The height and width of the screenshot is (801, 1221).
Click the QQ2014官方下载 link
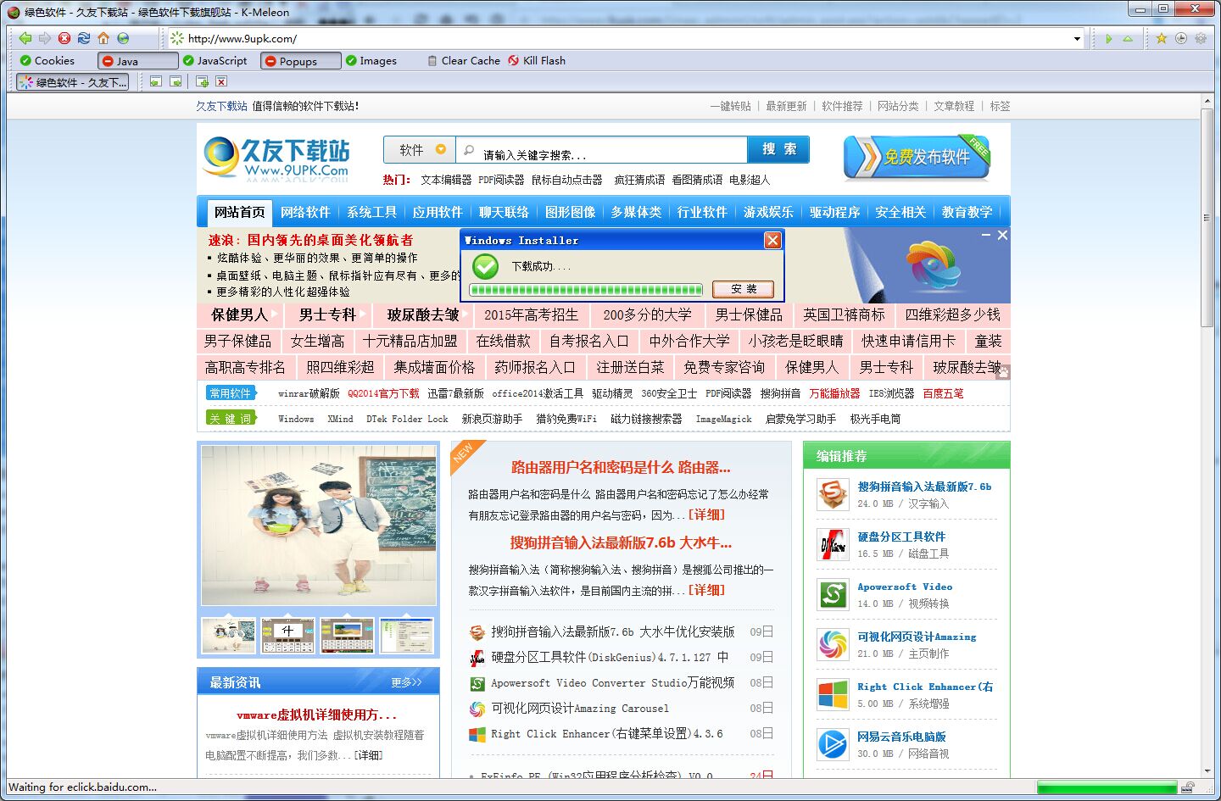[x=383, y=393]
